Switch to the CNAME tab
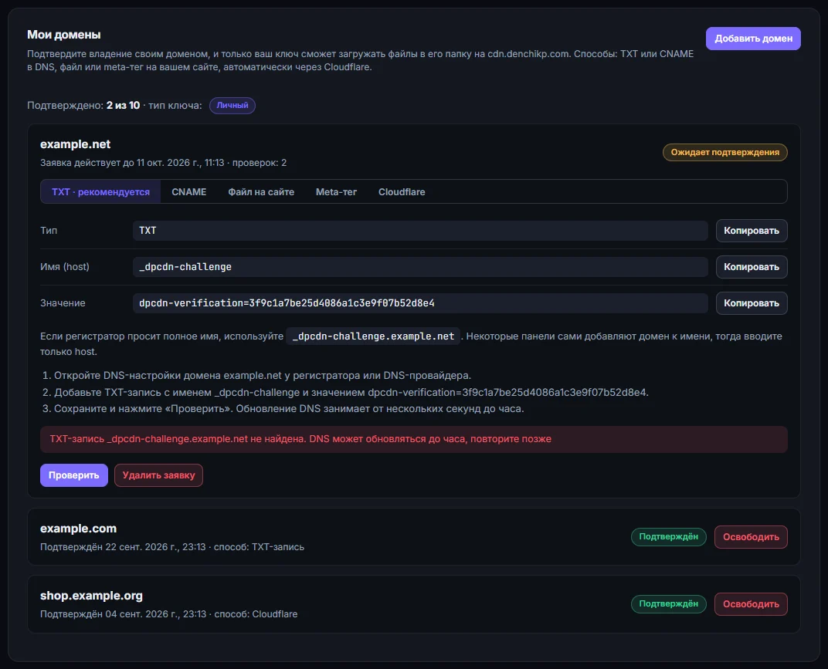Viewport: 828px width, 669px height. tap(189, 192)
